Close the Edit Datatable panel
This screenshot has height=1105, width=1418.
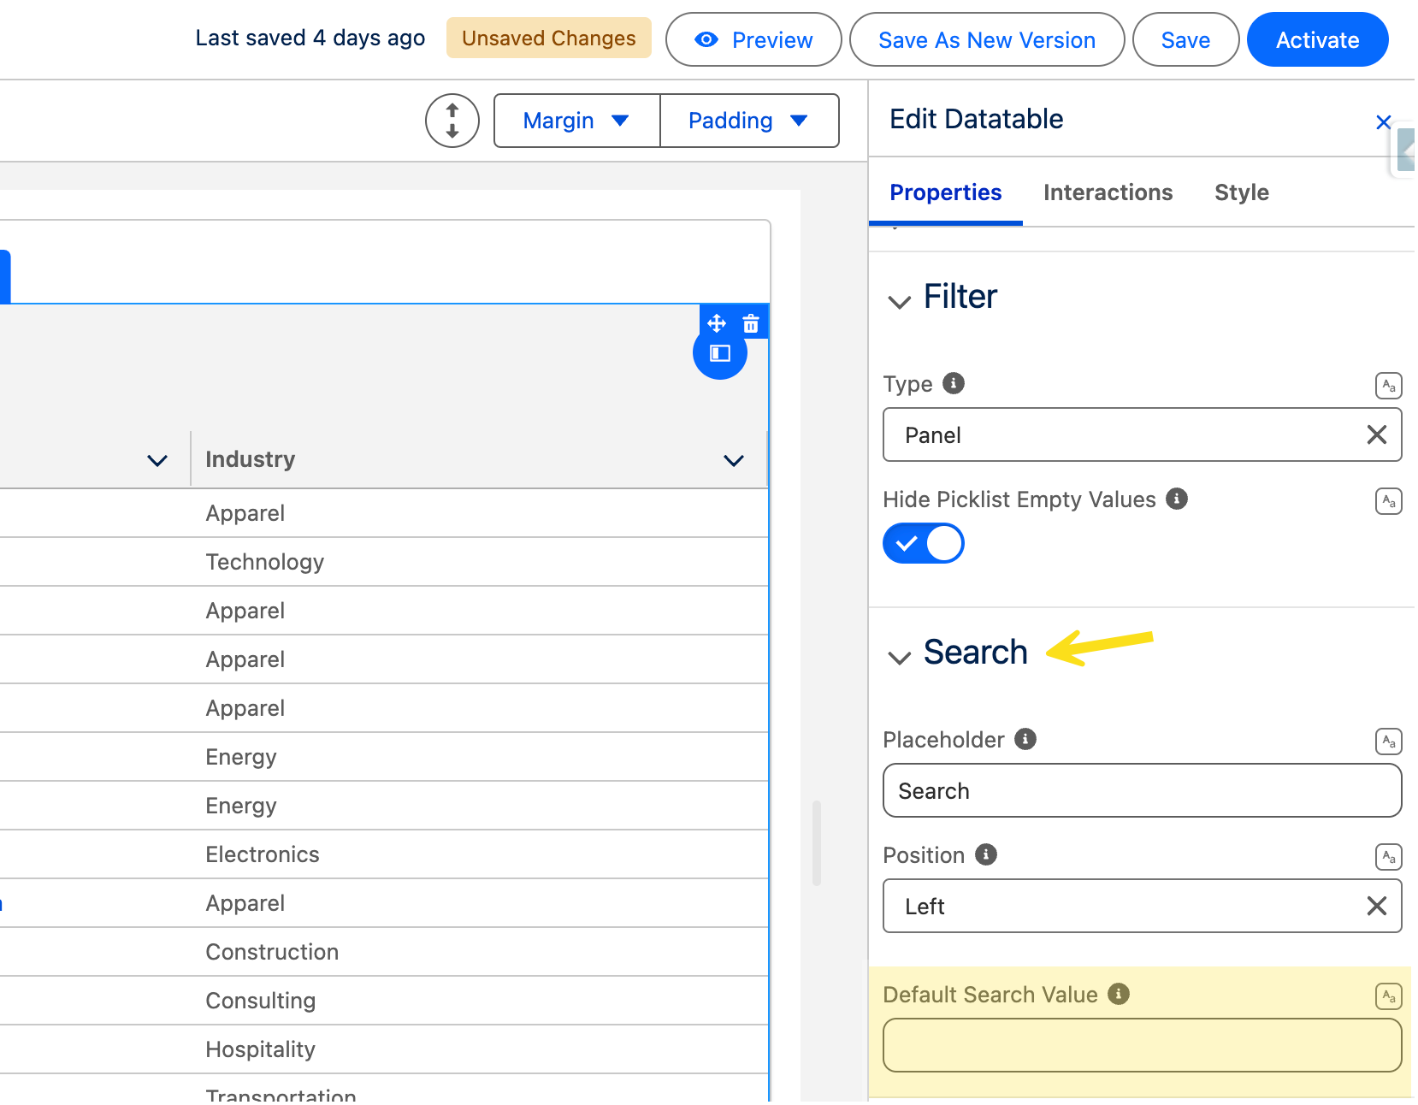click(x=1383, y=122)
